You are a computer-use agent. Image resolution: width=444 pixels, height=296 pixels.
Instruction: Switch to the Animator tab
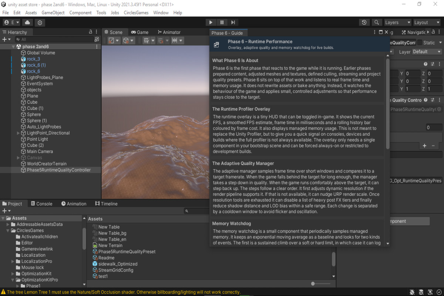169,32
